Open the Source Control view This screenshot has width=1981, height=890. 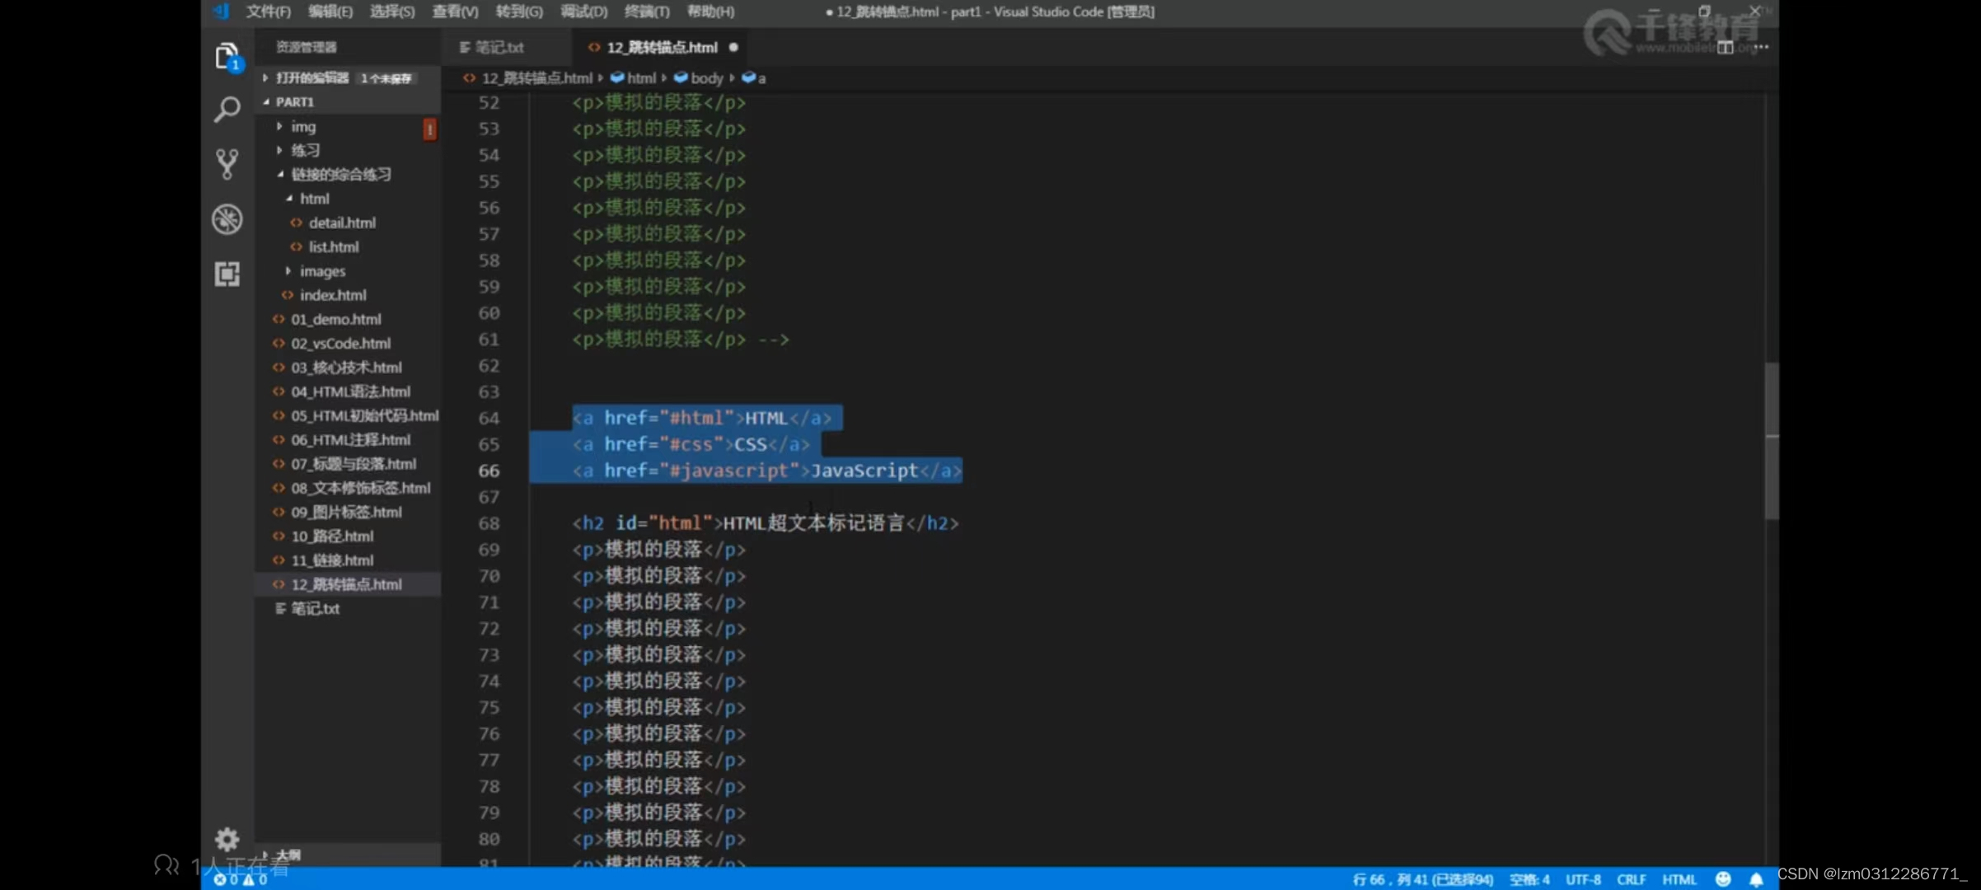(x=227, y=164)
